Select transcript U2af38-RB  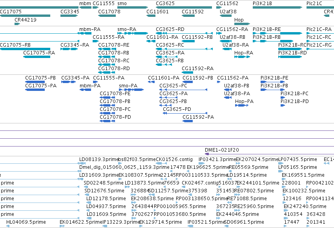[x=226, y=41]
